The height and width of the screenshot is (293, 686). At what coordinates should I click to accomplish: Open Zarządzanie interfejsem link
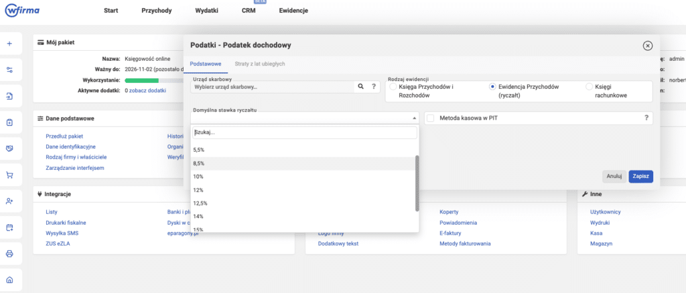75,168
